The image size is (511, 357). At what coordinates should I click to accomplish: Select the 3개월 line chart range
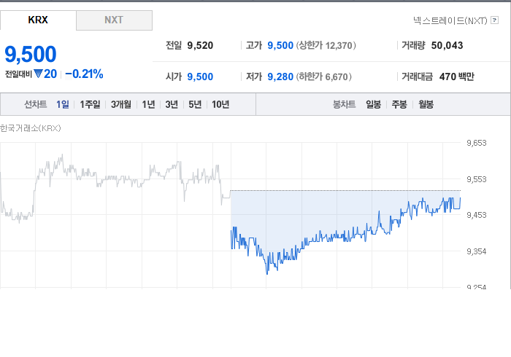(x=121, y=104)
